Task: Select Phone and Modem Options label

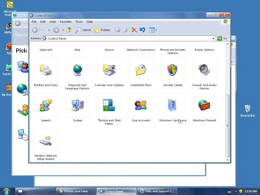Action: click(x=173, y=51)
